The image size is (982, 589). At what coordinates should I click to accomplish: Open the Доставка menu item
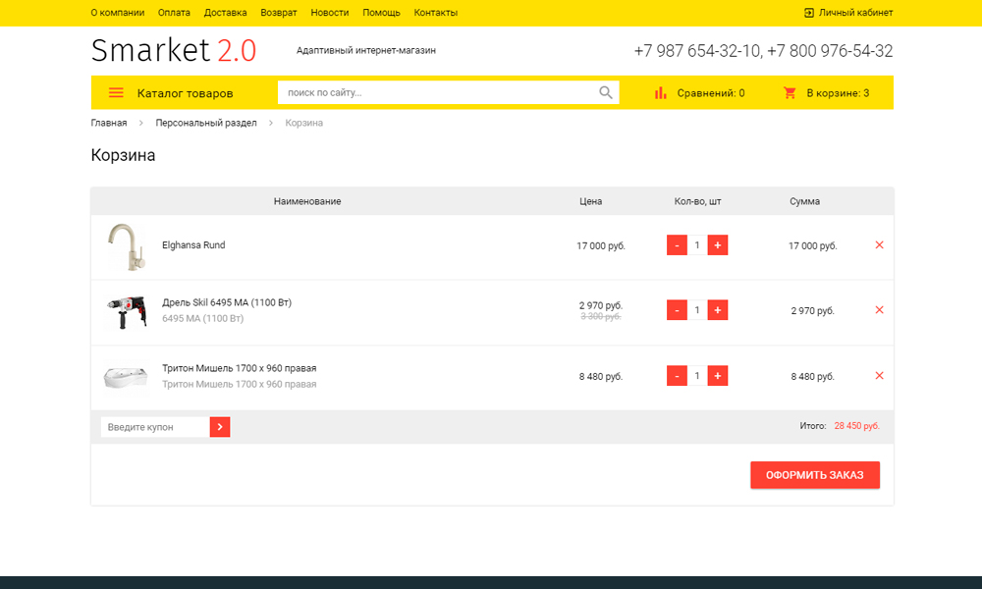(x=226, y=13)
